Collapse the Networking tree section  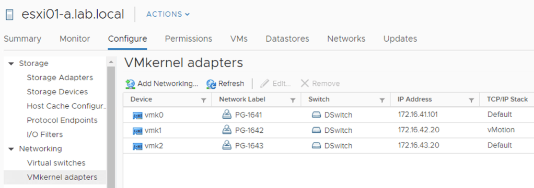[x=11, y=149]
